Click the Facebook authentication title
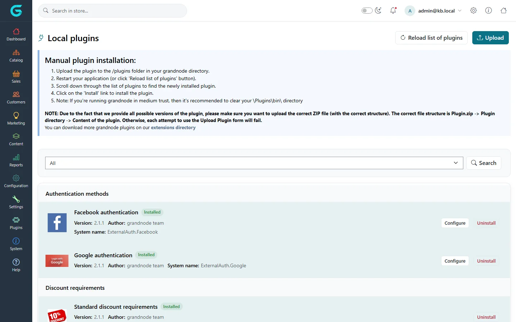This screenshot has height=322, width=516. coord(106,212)
